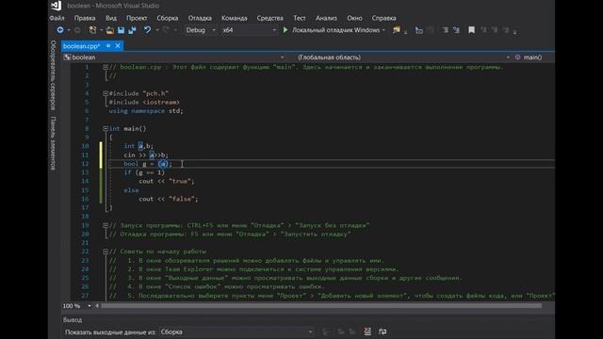The height and width of the screenshot is (339, 603).
Task: Click the find in files toolbar icon
Action: [396, 30]
